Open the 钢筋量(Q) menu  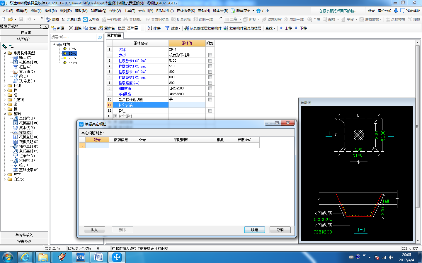pyautogui.click(x=98, y=11)
